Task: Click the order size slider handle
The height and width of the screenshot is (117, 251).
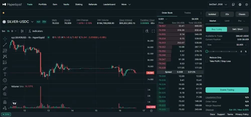Action: [x=207, y=51]
